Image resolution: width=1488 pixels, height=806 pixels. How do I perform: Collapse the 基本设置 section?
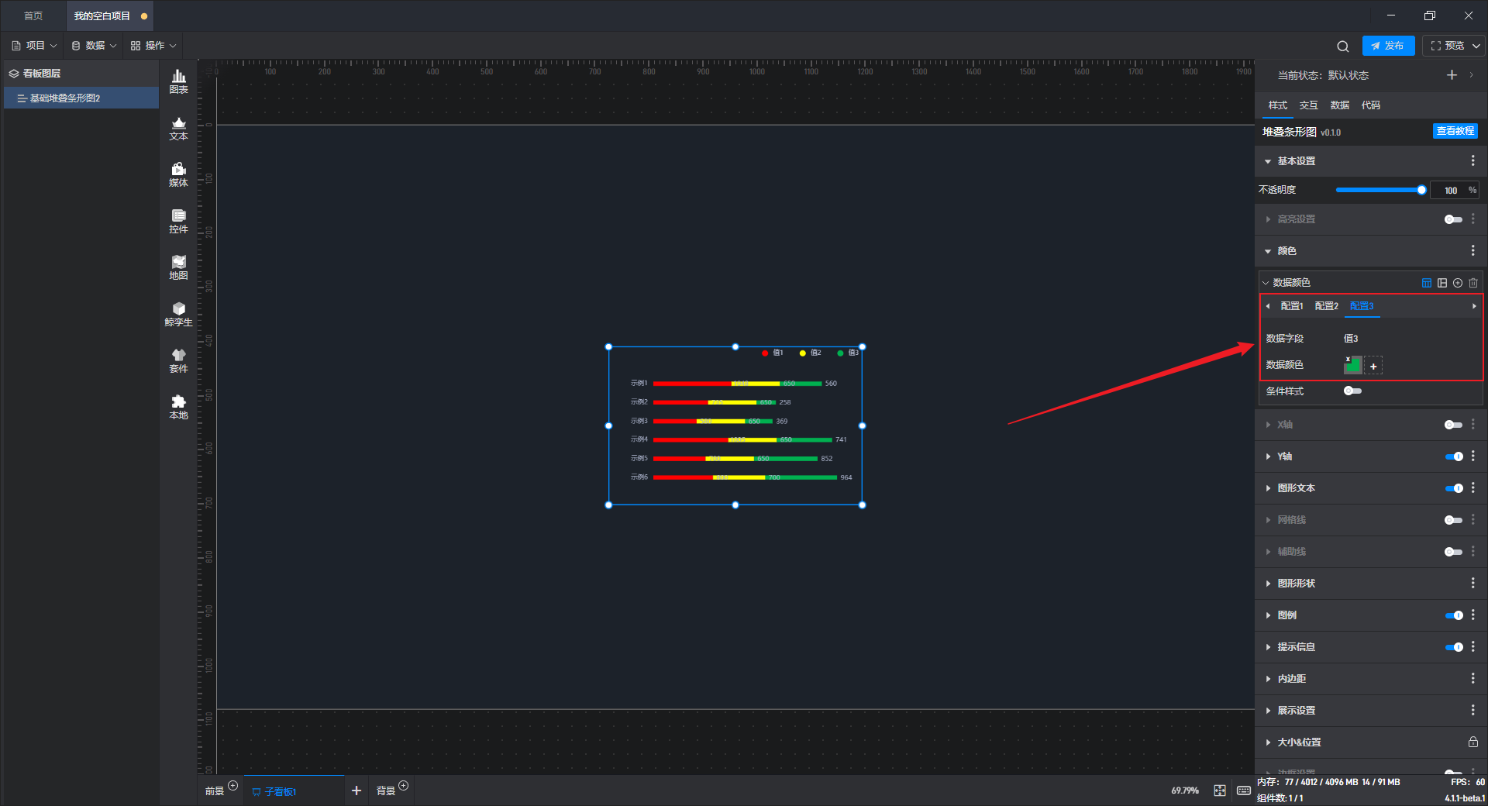pos(1268,161)
